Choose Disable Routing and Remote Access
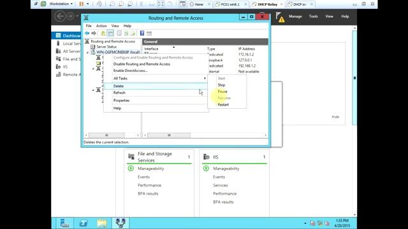408x229 pixels. click(156, 64)
